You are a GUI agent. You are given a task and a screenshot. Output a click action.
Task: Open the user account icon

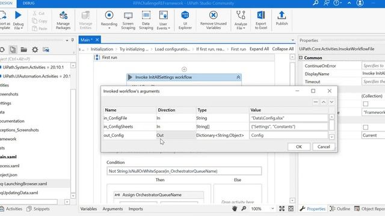(360, 3)
